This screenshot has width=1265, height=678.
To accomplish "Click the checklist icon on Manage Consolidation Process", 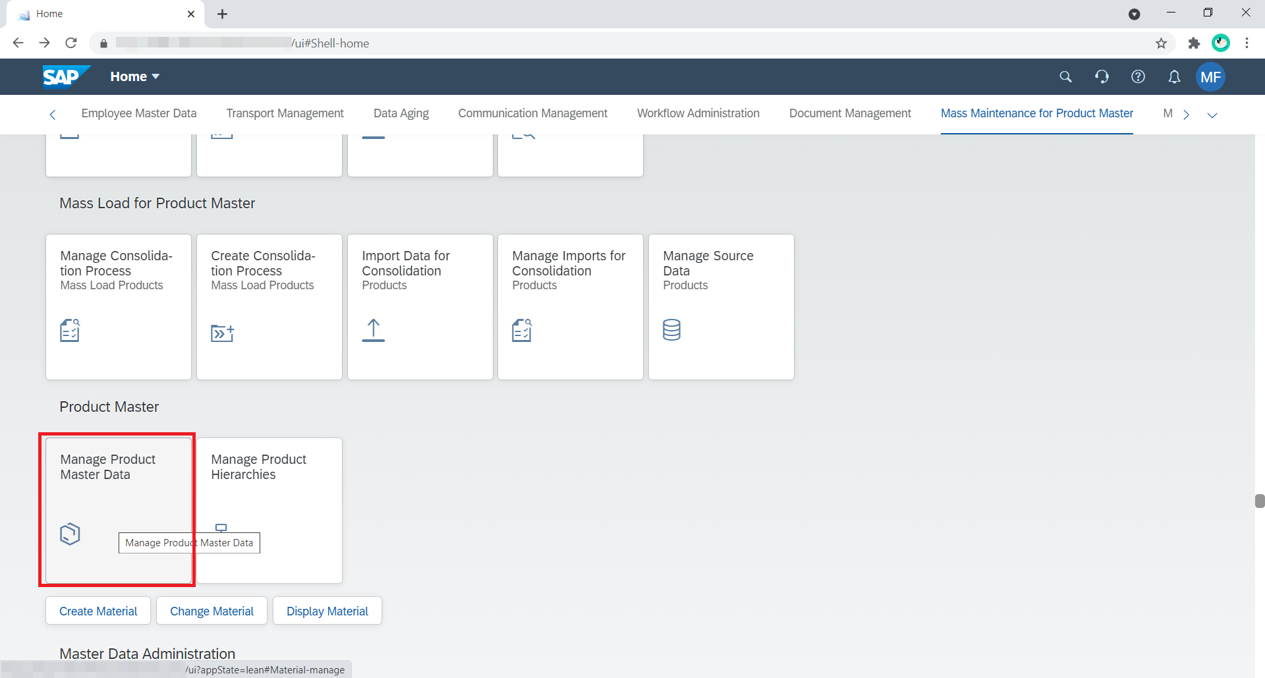I will coord(70,330).
